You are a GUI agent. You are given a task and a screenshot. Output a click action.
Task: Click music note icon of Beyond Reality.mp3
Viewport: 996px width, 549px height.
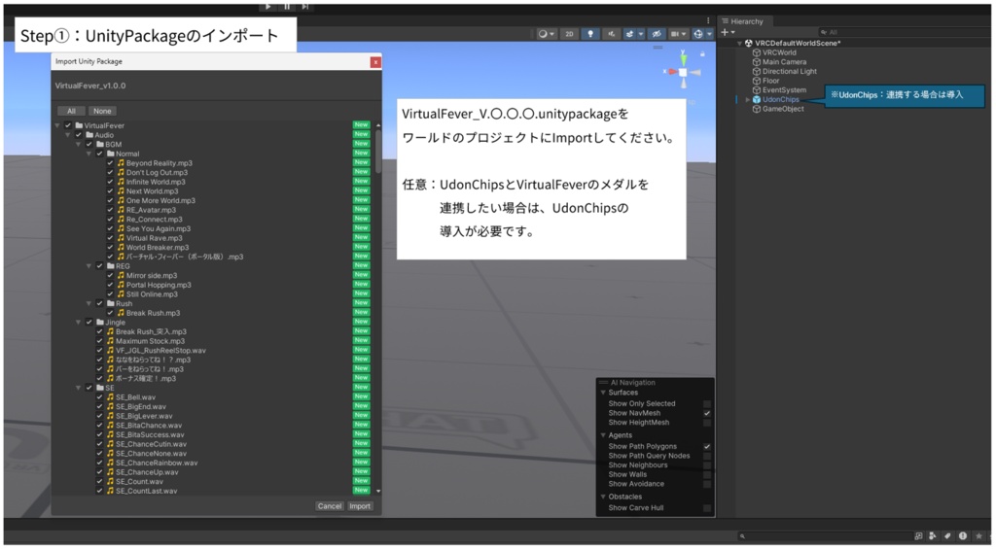point(121,163)
